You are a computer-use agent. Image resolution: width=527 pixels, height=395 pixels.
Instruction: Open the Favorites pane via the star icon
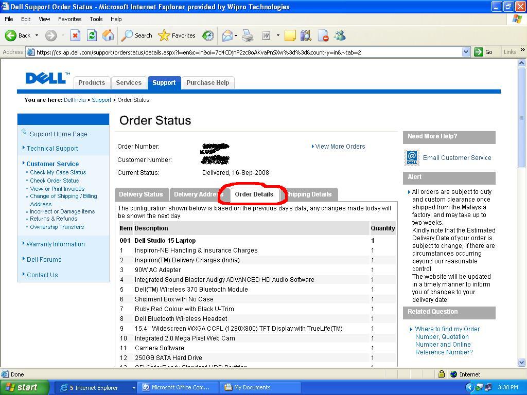[177, 35]
